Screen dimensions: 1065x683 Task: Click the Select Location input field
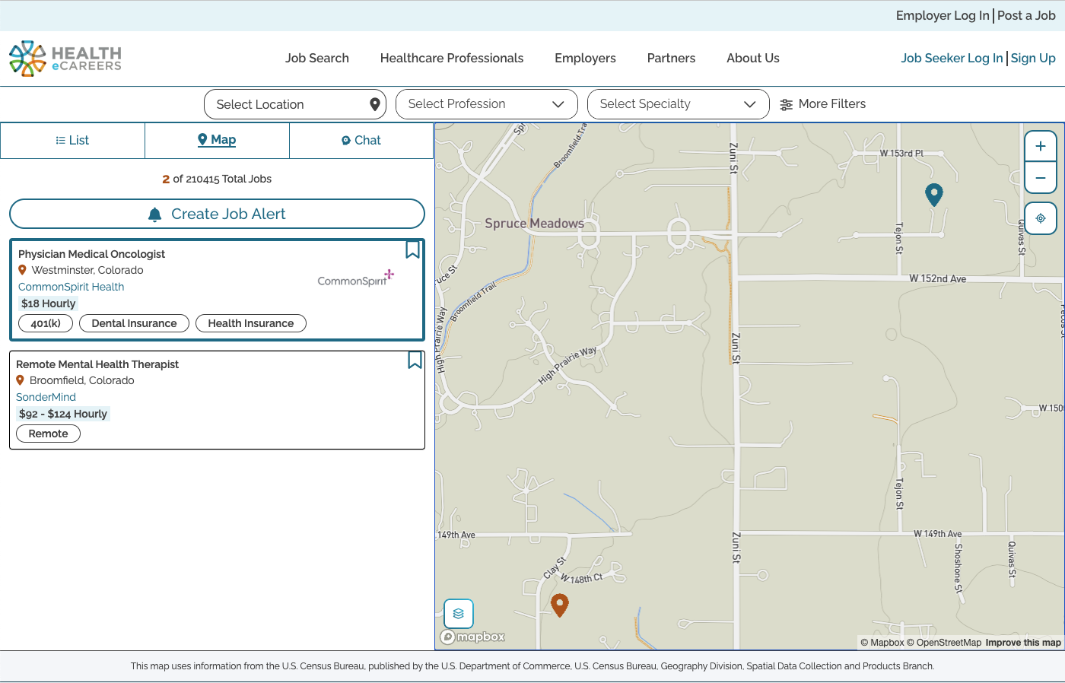(295, 104)
